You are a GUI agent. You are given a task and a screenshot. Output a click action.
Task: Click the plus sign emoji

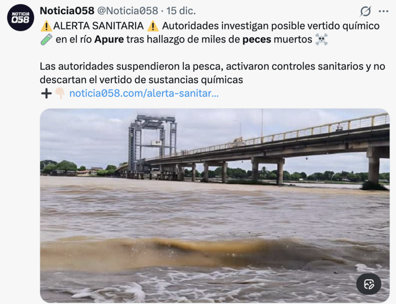[46, 94]
